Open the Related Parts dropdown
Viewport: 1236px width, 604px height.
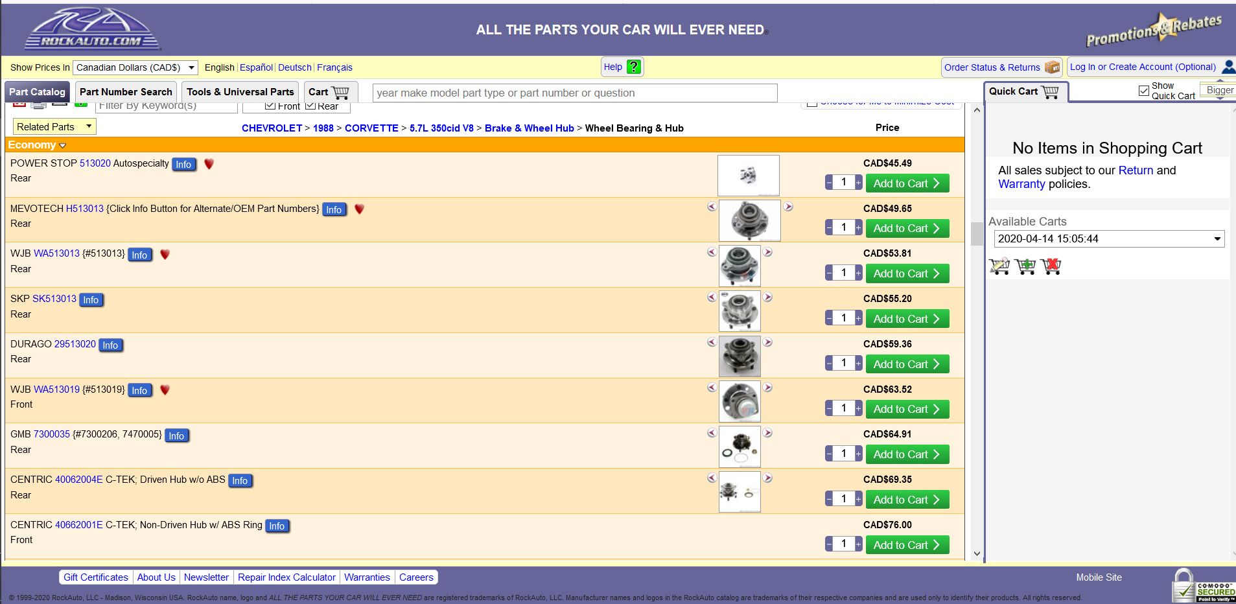(54, 127)
